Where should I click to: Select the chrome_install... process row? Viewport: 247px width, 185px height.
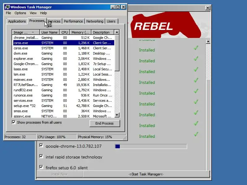pos(63,38)
